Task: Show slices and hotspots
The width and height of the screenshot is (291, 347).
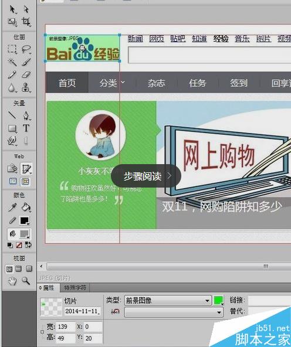Action: click(25, 182)
